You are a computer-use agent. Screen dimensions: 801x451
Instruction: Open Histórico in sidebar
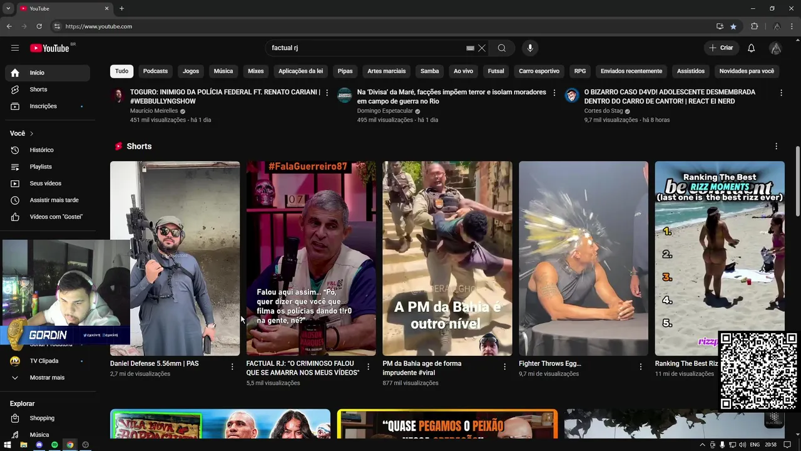[x=48, y=150]
